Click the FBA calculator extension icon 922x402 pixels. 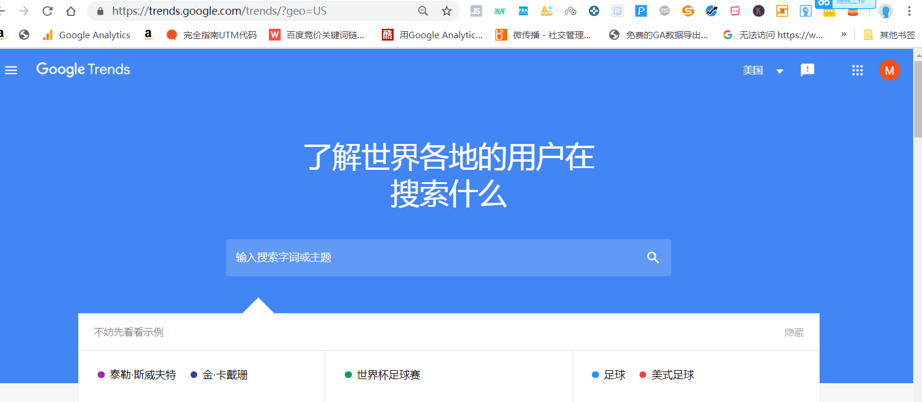point(523,11)
